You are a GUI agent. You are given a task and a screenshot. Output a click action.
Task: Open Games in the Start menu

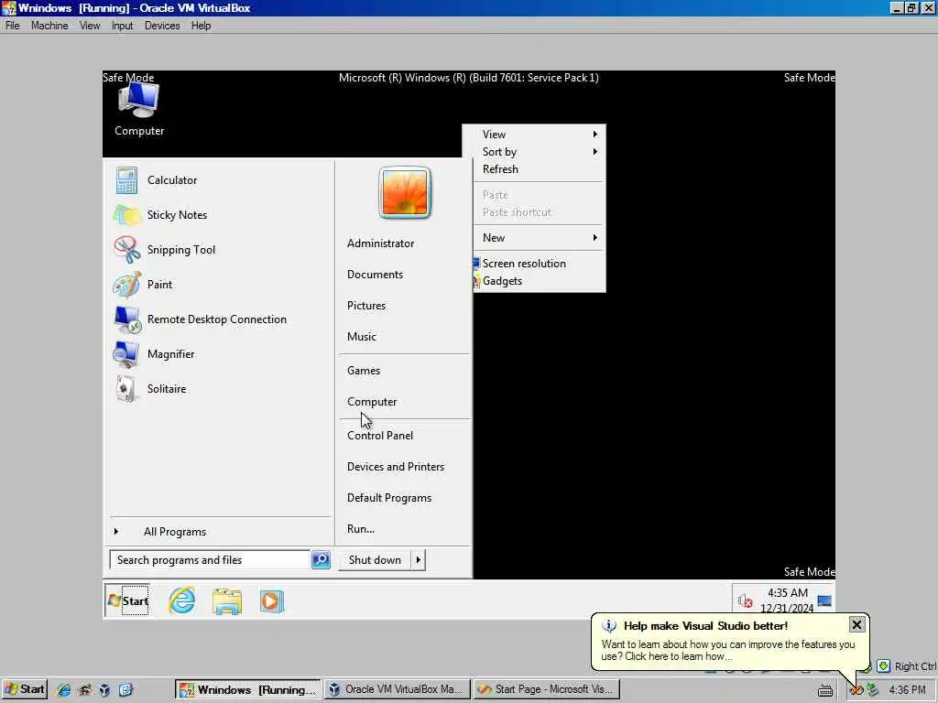click(x=363, y=371)
